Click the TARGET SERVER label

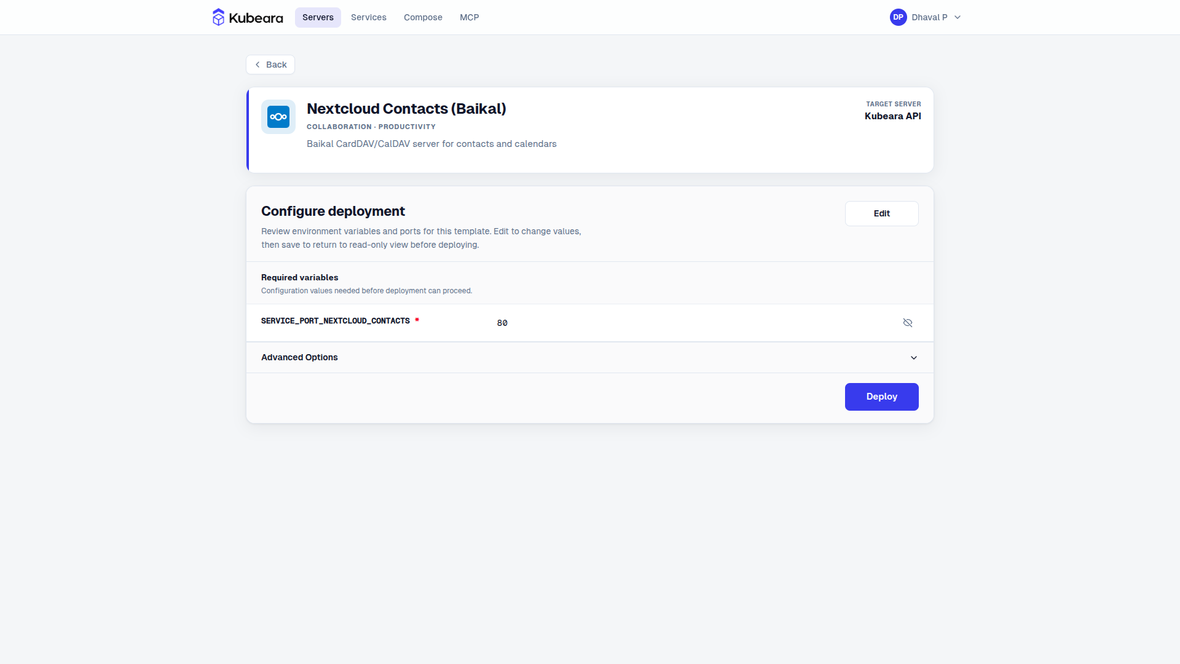click(x=893, y=104)
